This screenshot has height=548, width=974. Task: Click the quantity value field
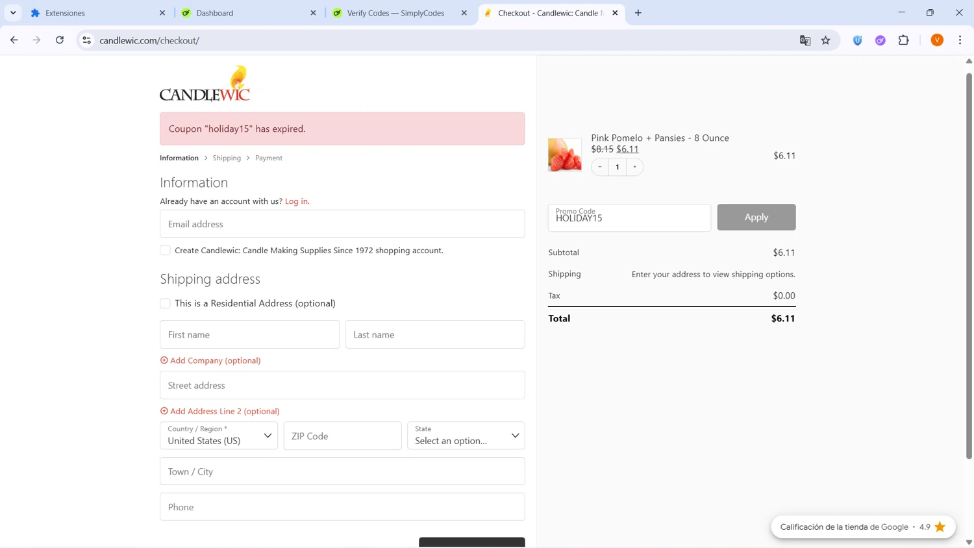pos(618,167)
